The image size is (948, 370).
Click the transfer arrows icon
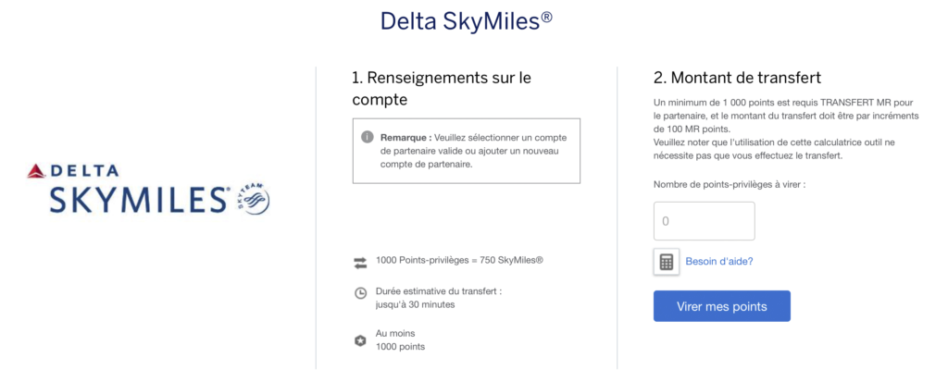click(x=360, y=262)
